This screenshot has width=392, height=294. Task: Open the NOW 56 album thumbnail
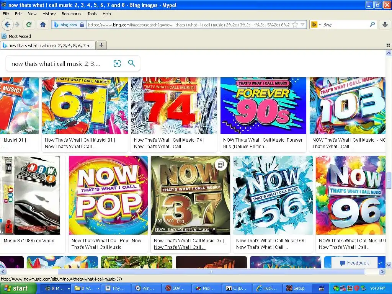[x=273, y=195]
